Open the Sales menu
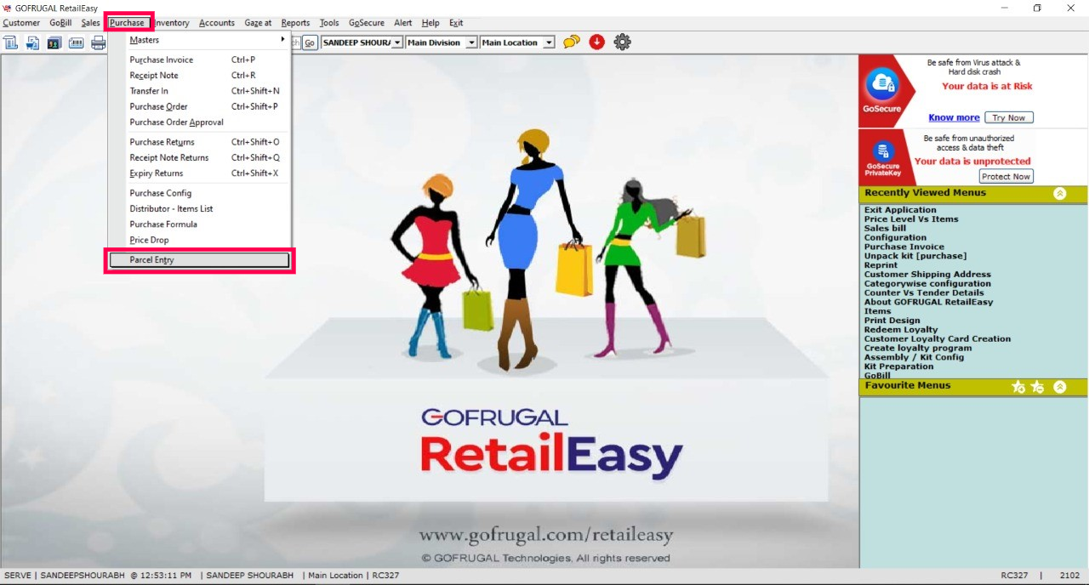1089x585 pixels. tap(91, 23)
